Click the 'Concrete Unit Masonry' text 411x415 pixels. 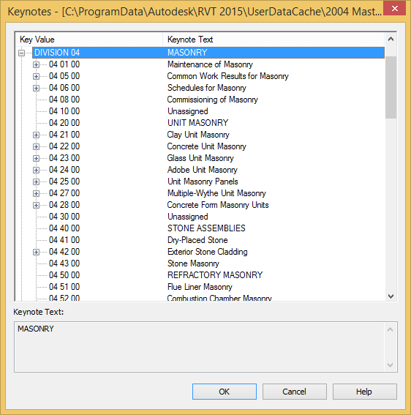[206, 146]
